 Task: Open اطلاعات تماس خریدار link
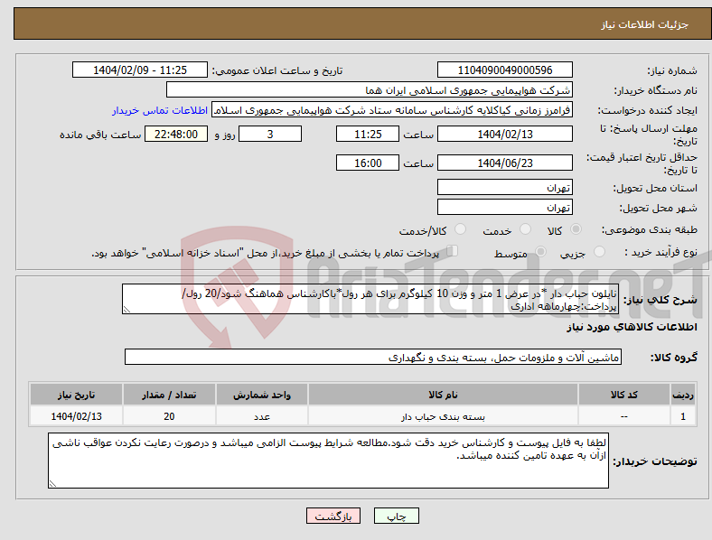tap(160, 110)
